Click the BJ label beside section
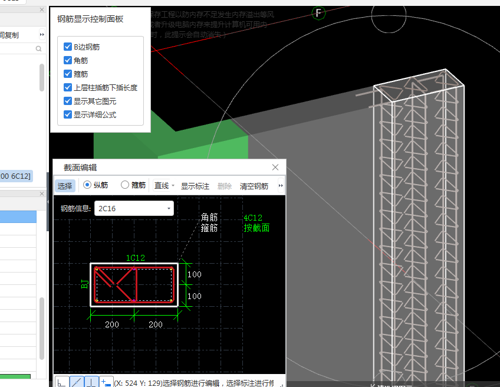Viewport: 500px width, 387px height. click(x=84, y=284)
